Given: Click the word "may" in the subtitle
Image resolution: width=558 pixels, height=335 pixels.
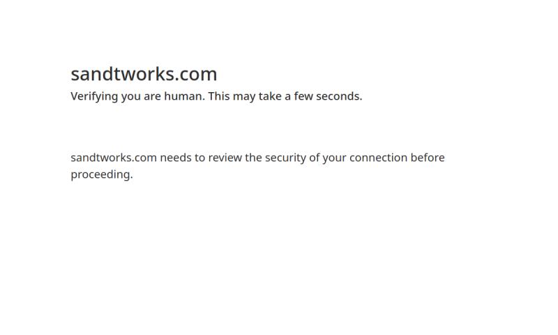Looking at the screenshot, I should [244, 97].
